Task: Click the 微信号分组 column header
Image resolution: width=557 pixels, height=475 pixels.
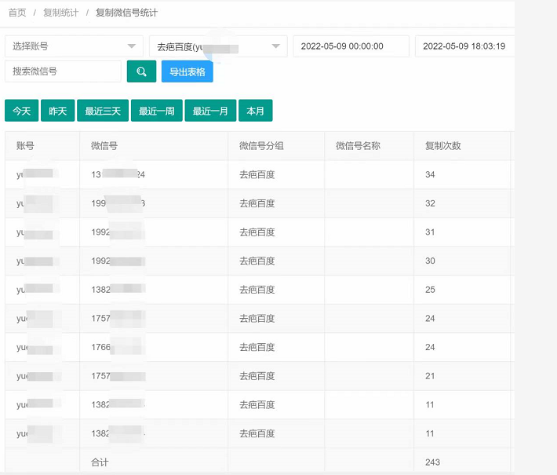Action: (262, 146)
